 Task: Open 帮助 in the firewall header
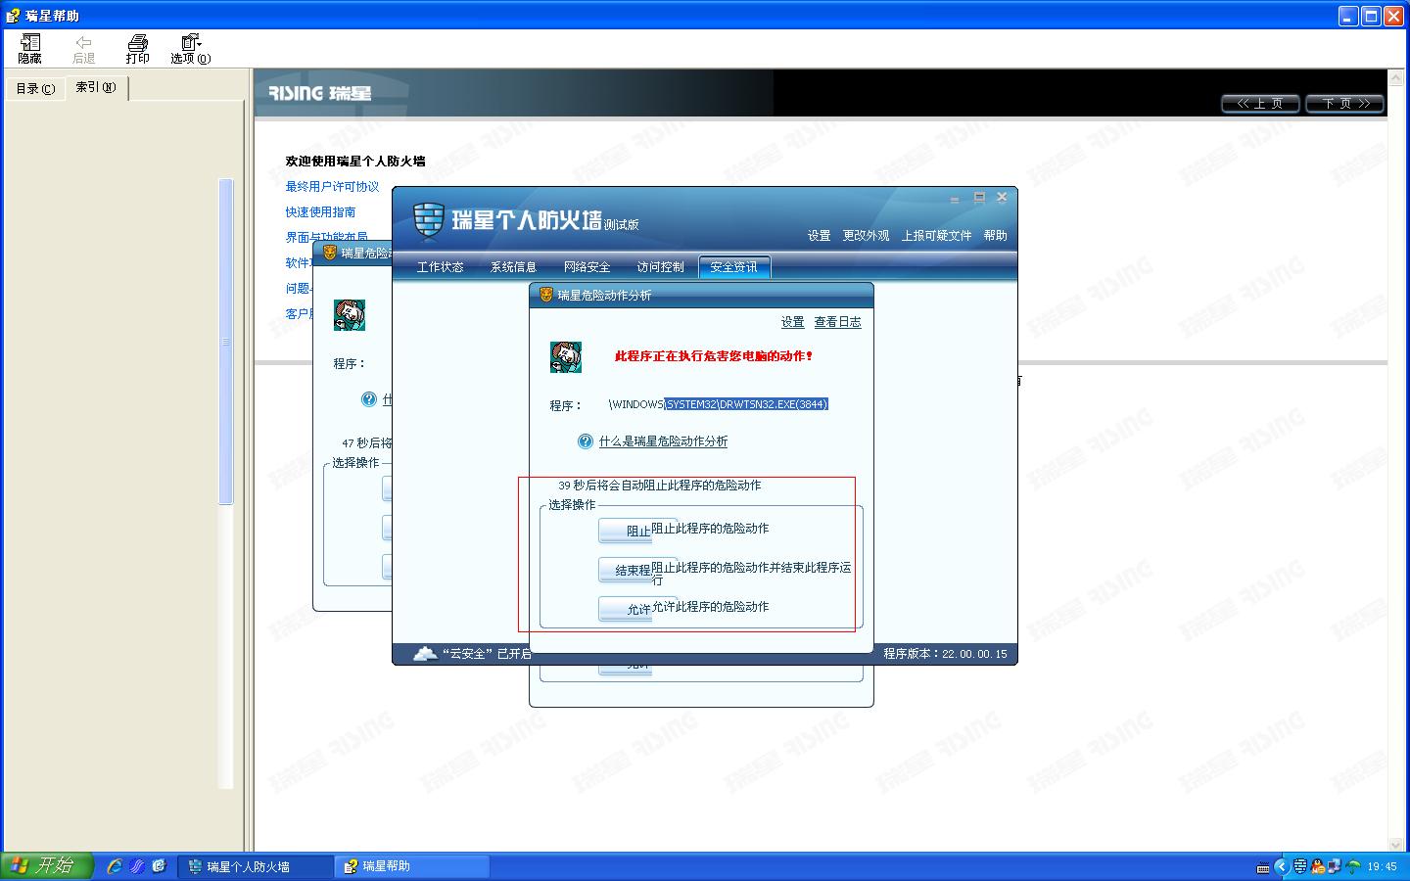click(x=996, y=236)
